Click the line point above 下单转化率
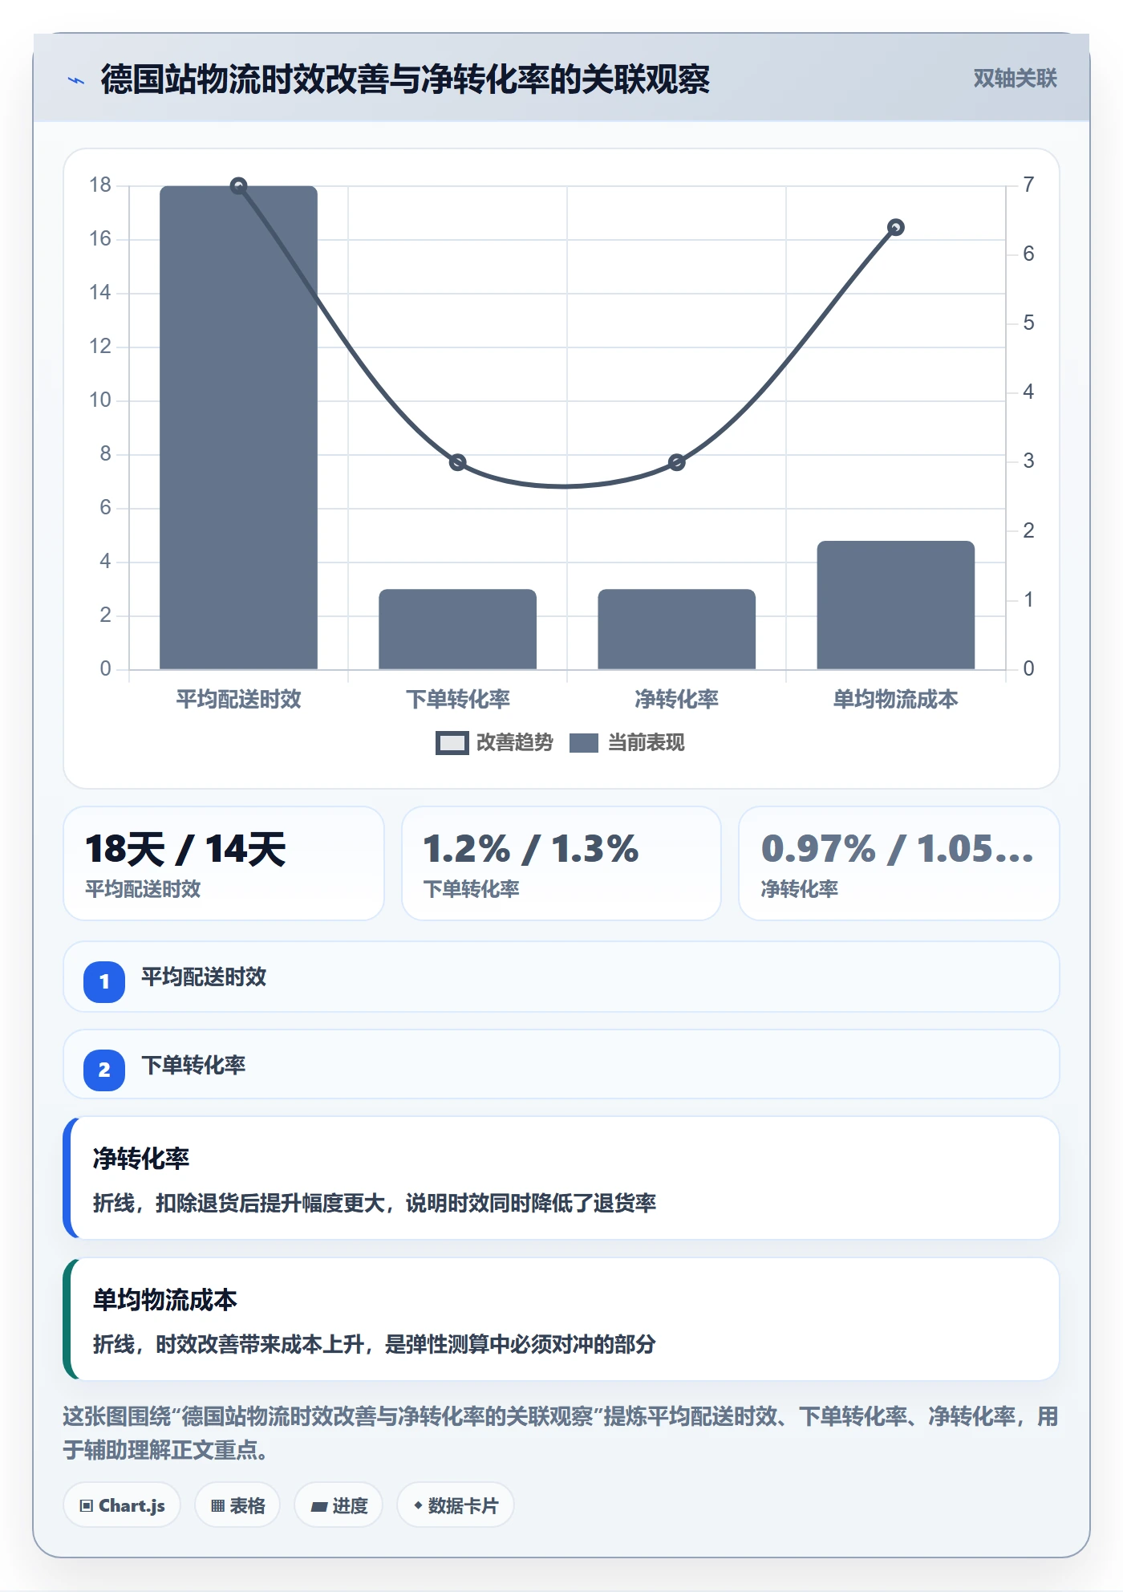The width and height of the screenshot is (1123, 1592). (457, 462)
